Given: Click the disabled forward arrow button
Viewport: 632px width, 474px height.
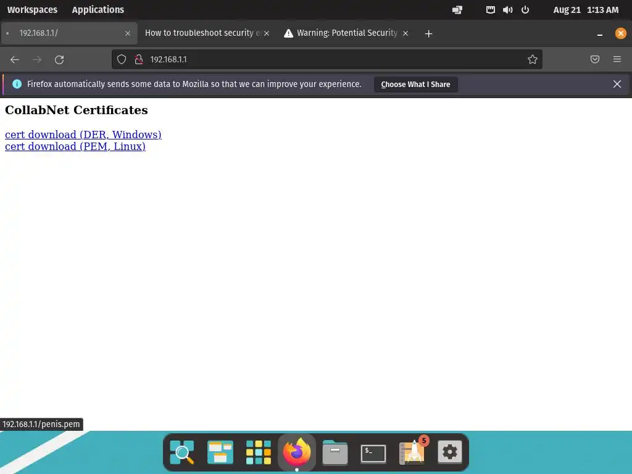Looking at the screenshot, I should [37, 60].
